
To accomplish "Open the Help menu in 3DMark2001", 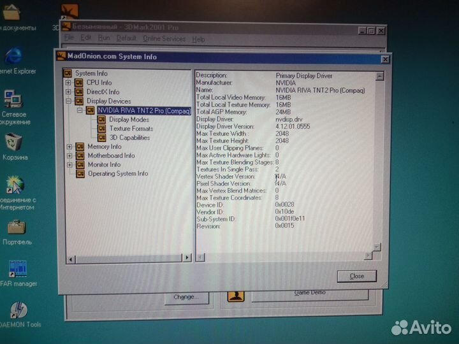I will [198, 39].
